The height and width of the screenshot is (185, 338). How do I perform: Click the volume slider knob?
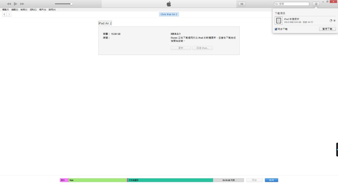(x=71, y=4)
